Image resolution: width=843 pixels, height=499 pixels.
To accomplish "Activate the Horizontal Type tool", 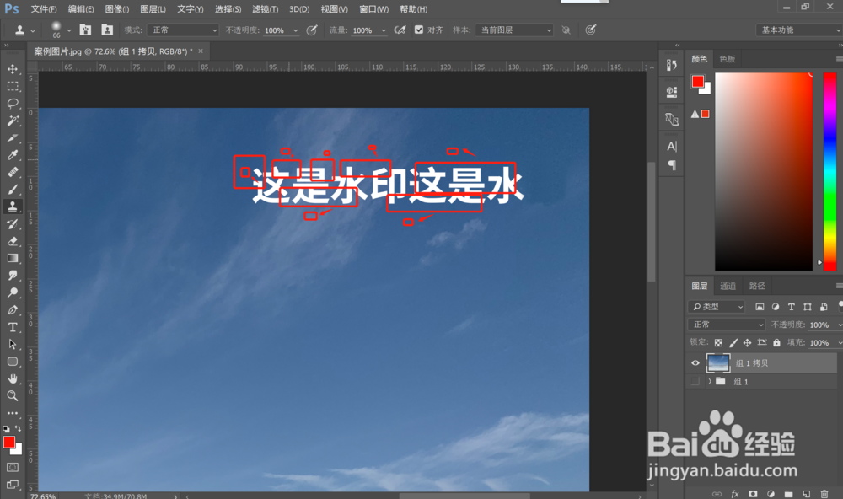I will [x=13, y=326].
